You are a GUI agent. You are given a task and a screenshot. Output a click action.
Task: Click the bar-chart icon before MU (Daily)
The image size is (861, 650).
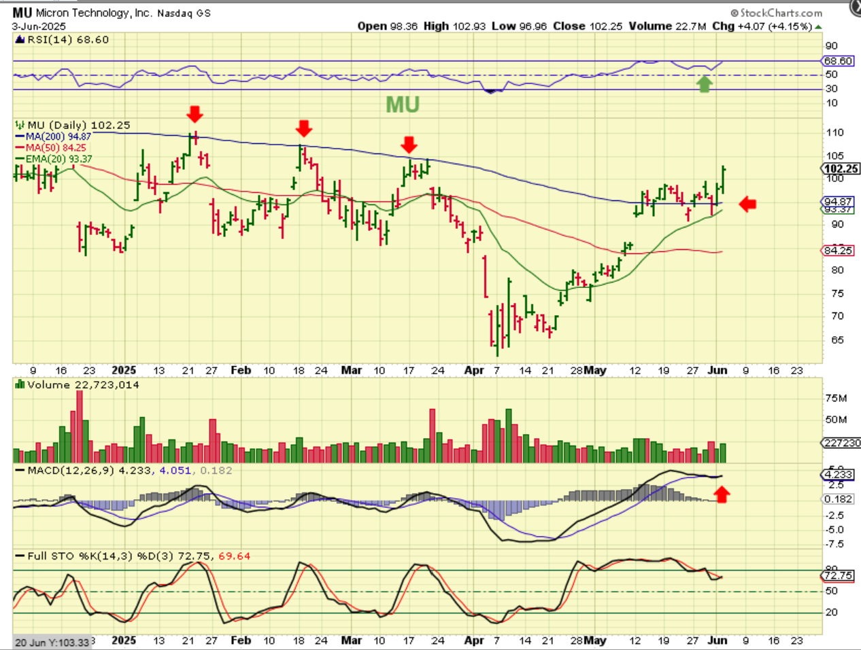[20, 126]
